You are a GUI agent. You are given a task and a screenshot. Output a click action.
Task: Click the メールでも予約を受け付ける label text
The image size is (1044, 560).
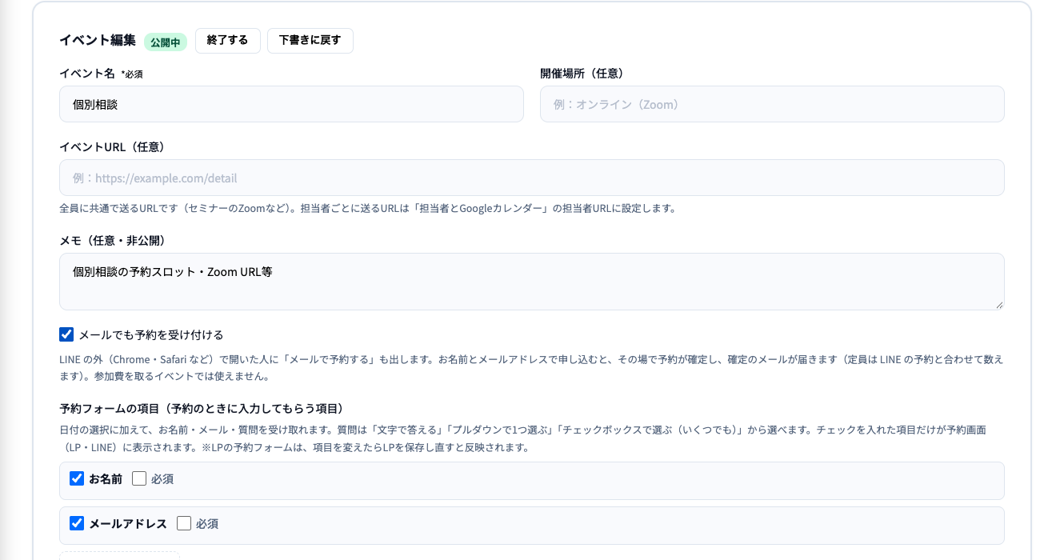click(151, 334)
